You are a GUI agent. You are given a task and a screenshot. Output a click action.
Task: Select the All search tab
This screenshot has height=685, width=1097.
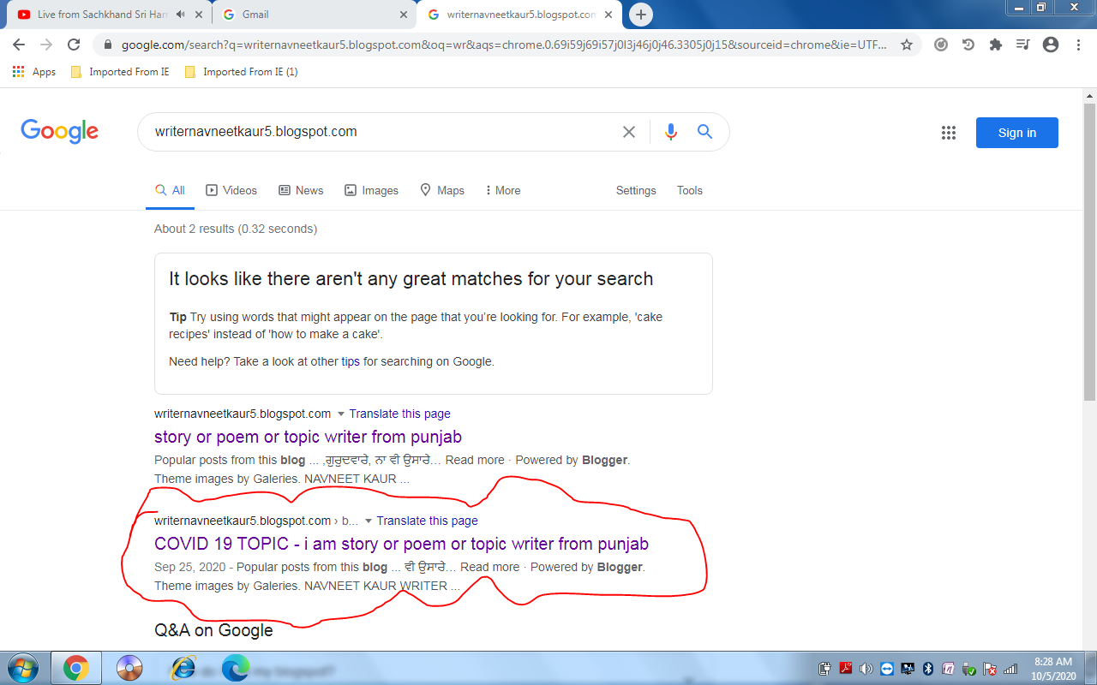(x=170, y=190)
